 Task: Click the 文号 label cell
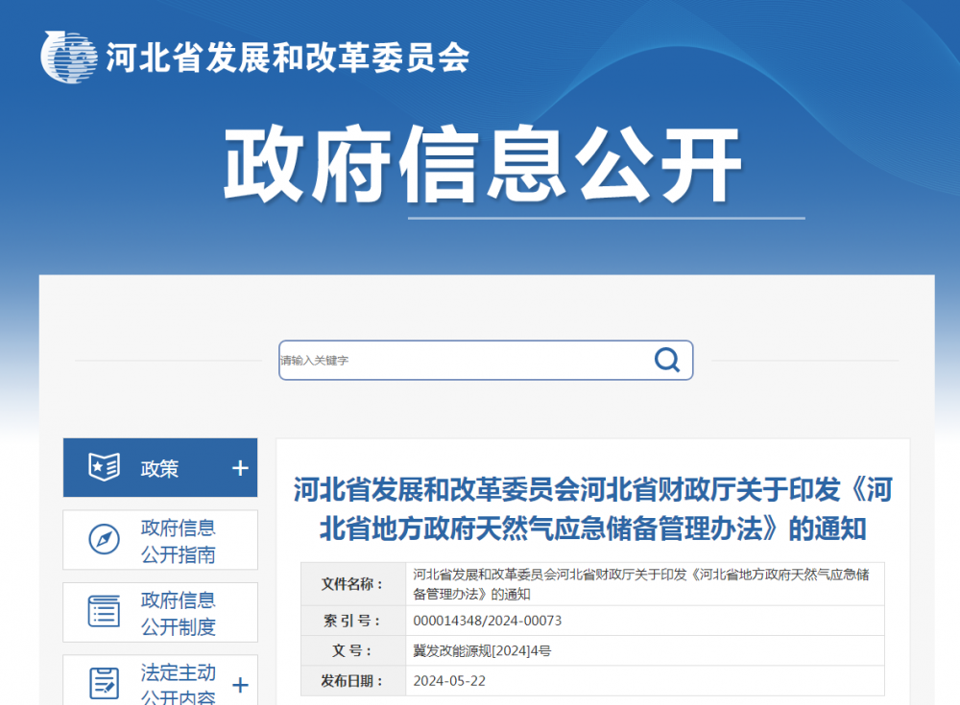pyautogui.click(x=353, y=650)
